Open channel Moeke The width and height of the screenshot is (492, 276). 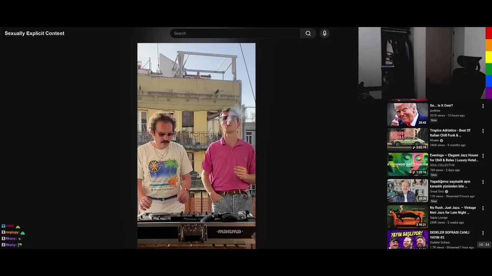434,140
